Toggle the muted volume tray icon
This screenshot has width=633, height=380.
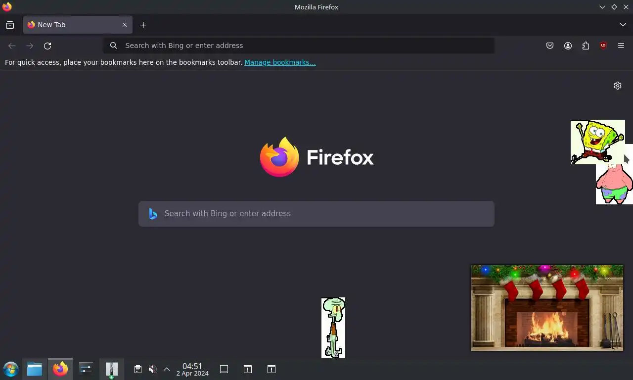click(x=152, y=369)
